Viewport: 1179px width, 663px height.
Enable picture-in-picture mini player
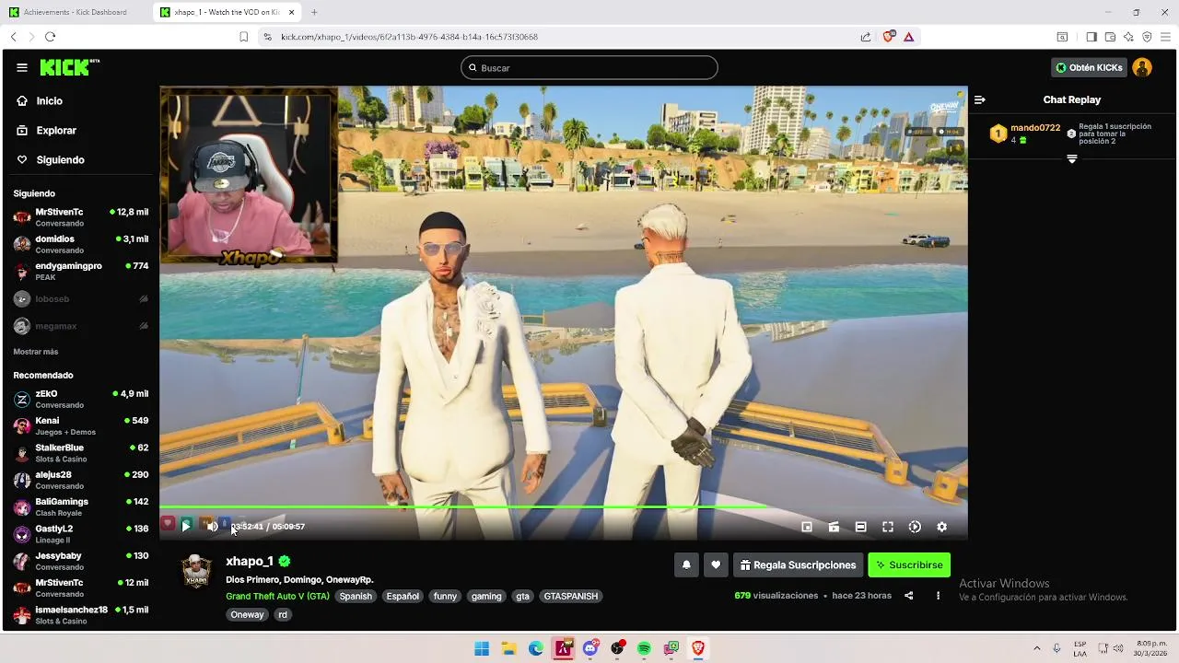807,527
